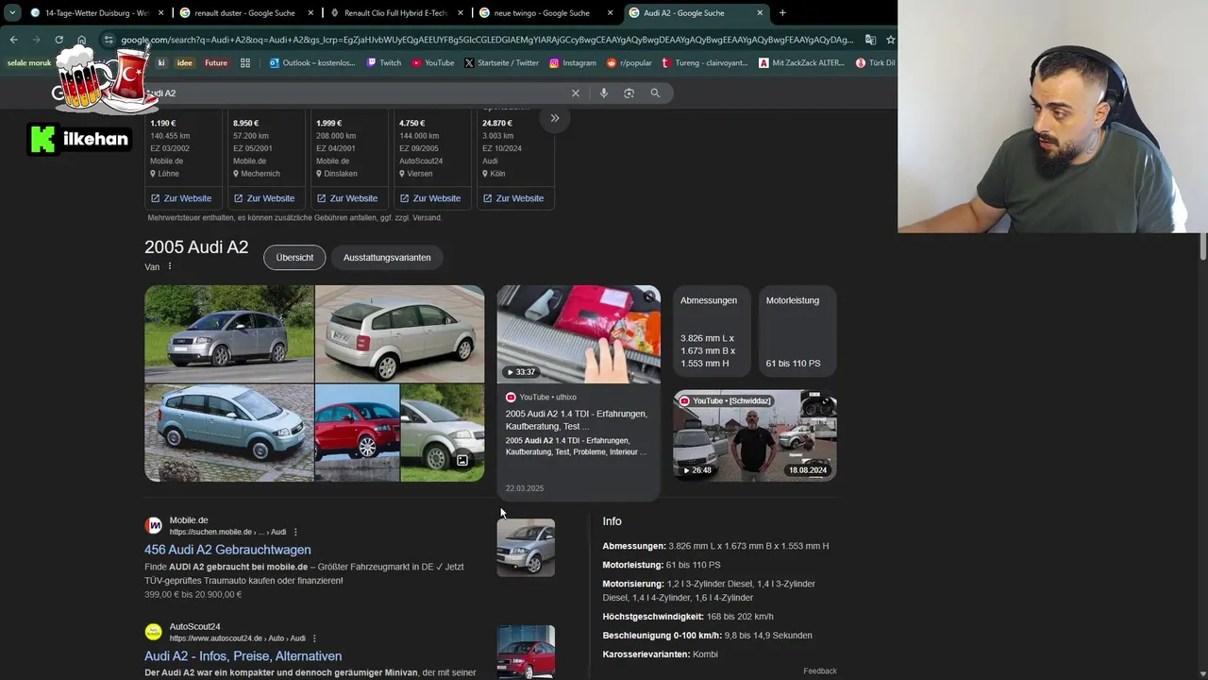Open the Instagram bookmark
Screen dimensions: 1208x680
[573, 63]
